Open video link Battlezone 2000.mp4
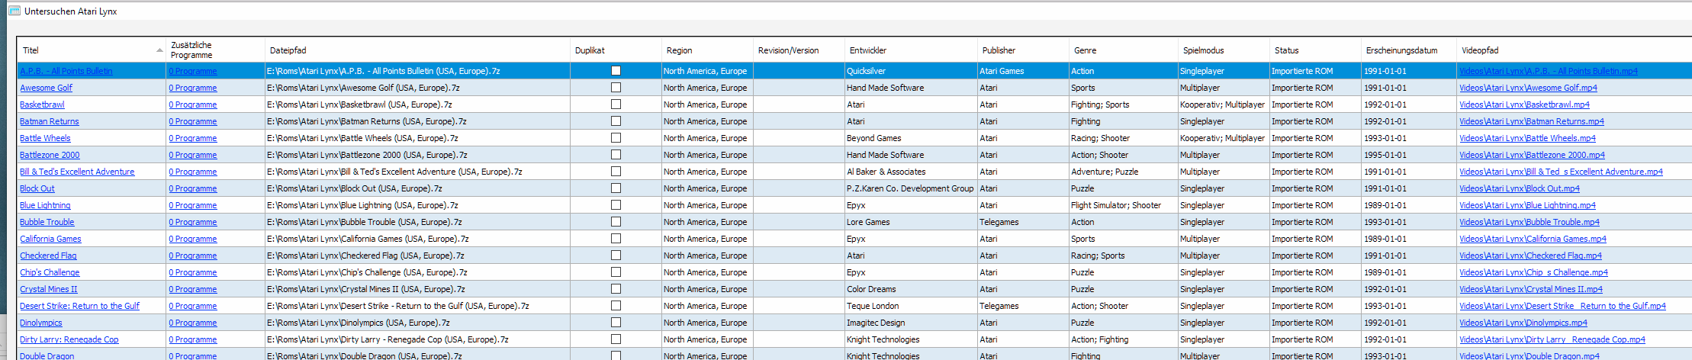The image size is (1692, 360). 1532,155
